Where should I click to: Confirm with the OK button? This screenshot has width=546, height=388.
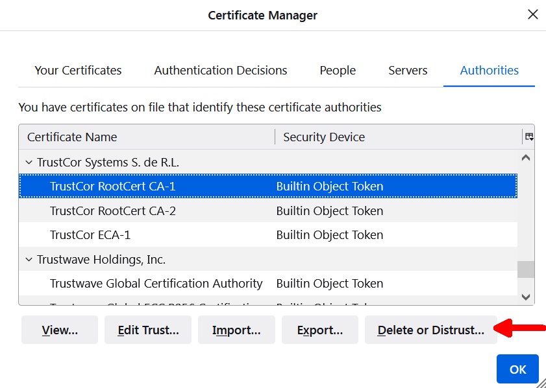pos(517,369)
